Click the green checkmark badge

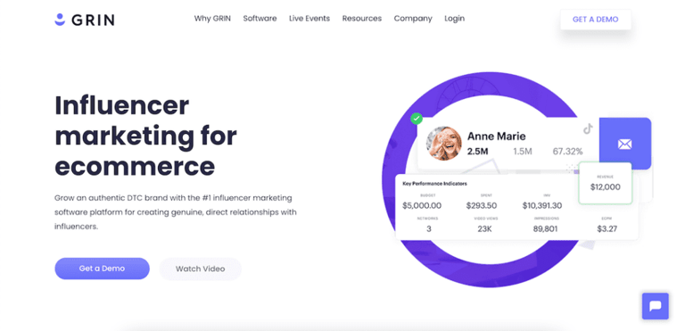[x=417, y=118]
